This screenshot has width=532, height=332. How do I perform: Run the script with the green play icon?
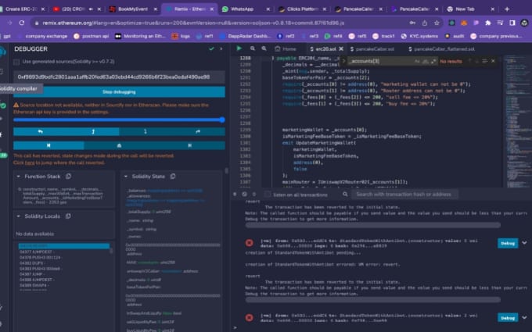coord(239,48)
